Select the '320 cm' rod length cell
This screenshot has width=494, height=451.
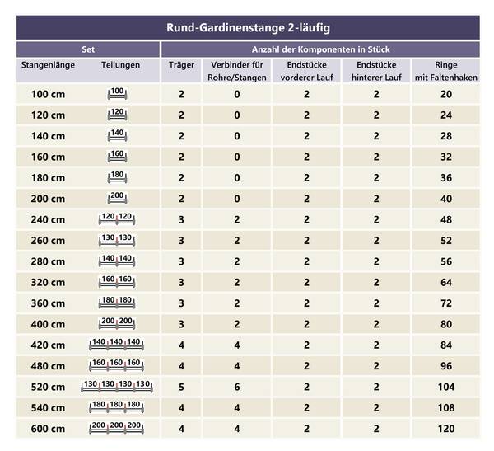(x=48, y=282)
